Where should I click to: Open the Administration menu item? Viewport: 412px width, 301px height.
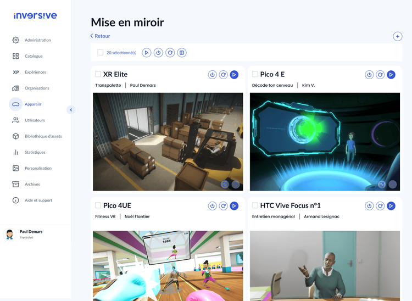38,40
